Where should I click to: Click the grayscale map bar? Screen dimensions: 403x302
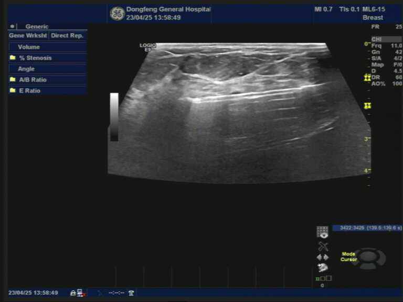click(x=114, y=117)
